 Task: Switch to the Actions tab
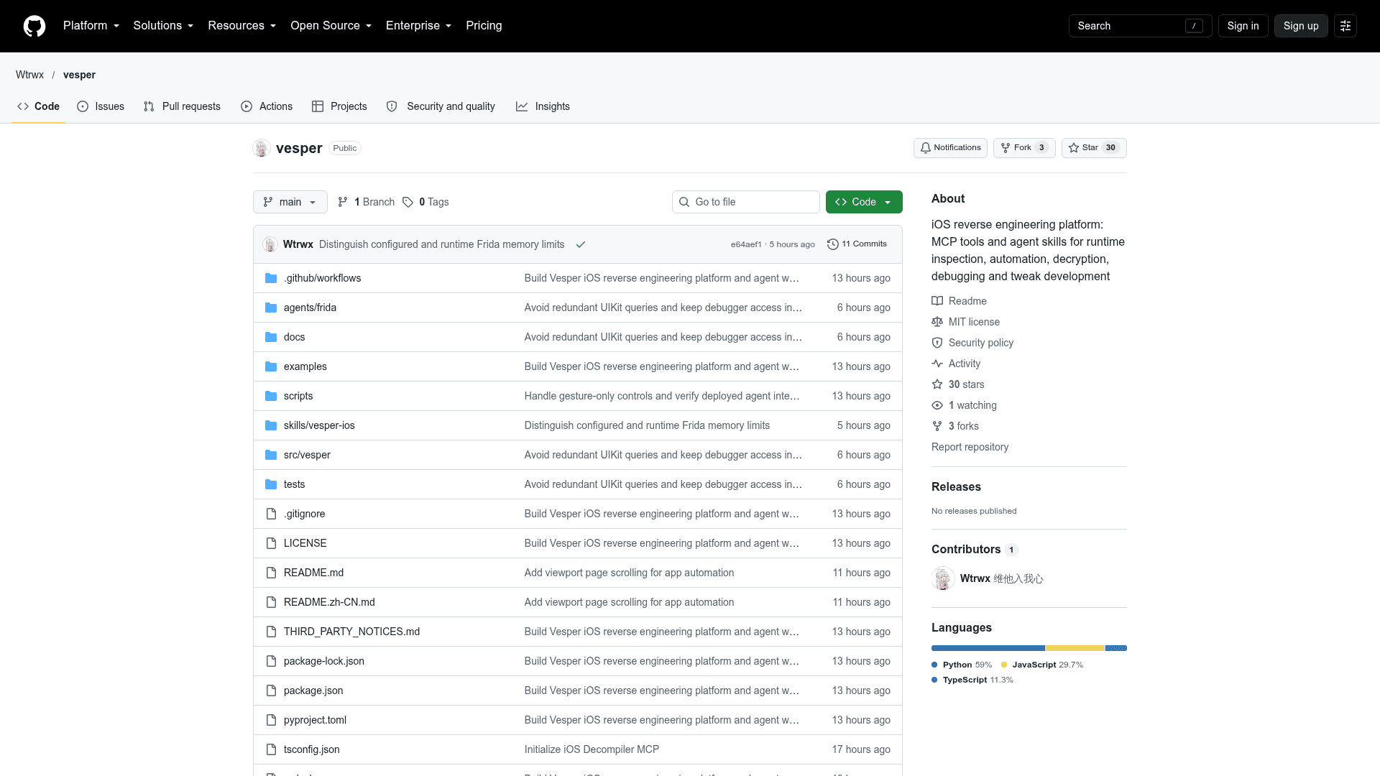[x=267, y=106]
